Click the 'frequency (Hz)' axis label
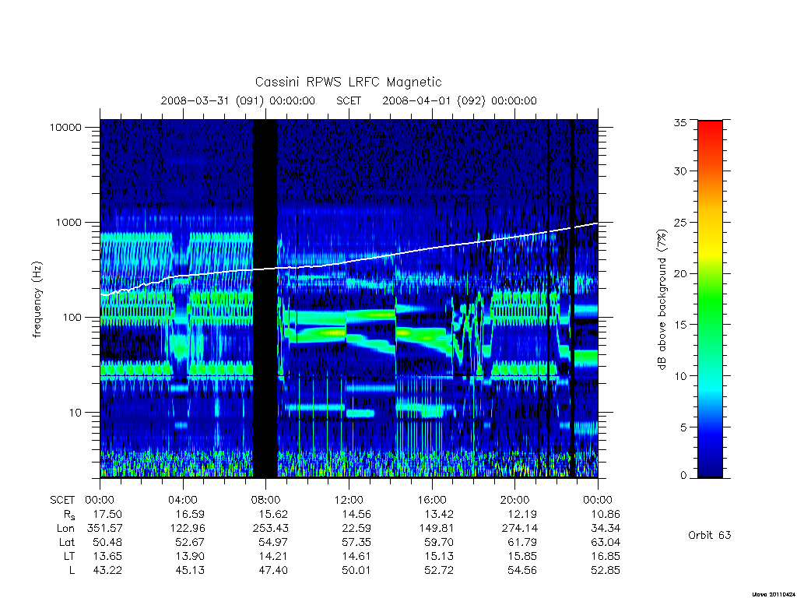Screen dimensions: 797x598 37,300
